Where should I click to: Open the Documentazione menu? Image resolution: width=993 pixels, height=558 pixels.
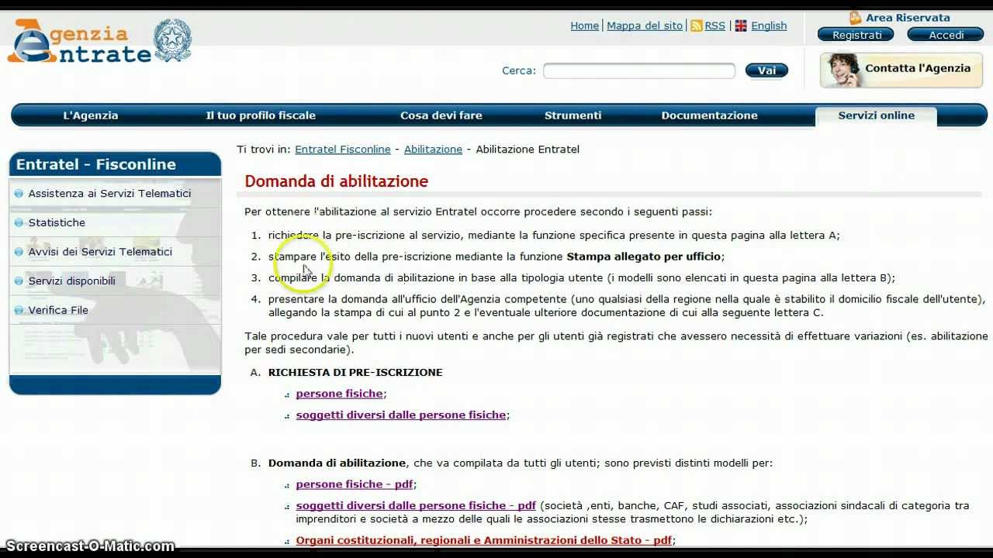click(x=709, y=115)
